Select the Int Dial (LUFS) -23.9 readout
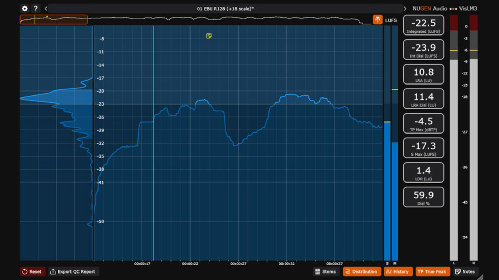 (423, 50)
